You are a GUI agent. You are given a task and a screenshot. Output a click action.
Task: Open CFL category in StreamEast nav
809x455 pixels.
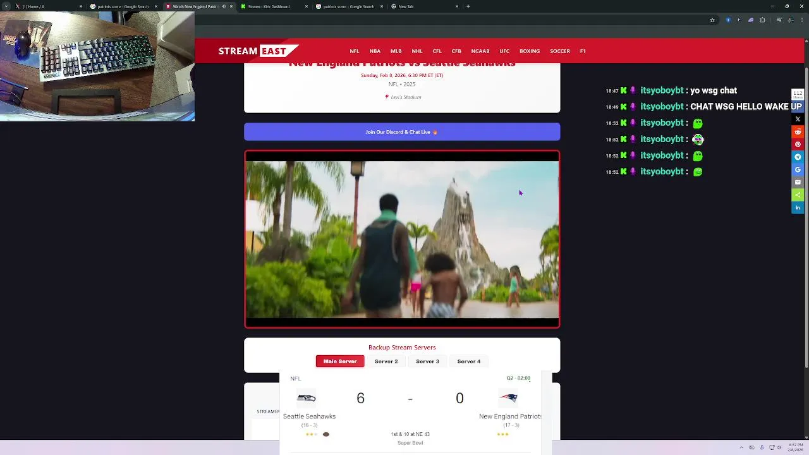437,51
